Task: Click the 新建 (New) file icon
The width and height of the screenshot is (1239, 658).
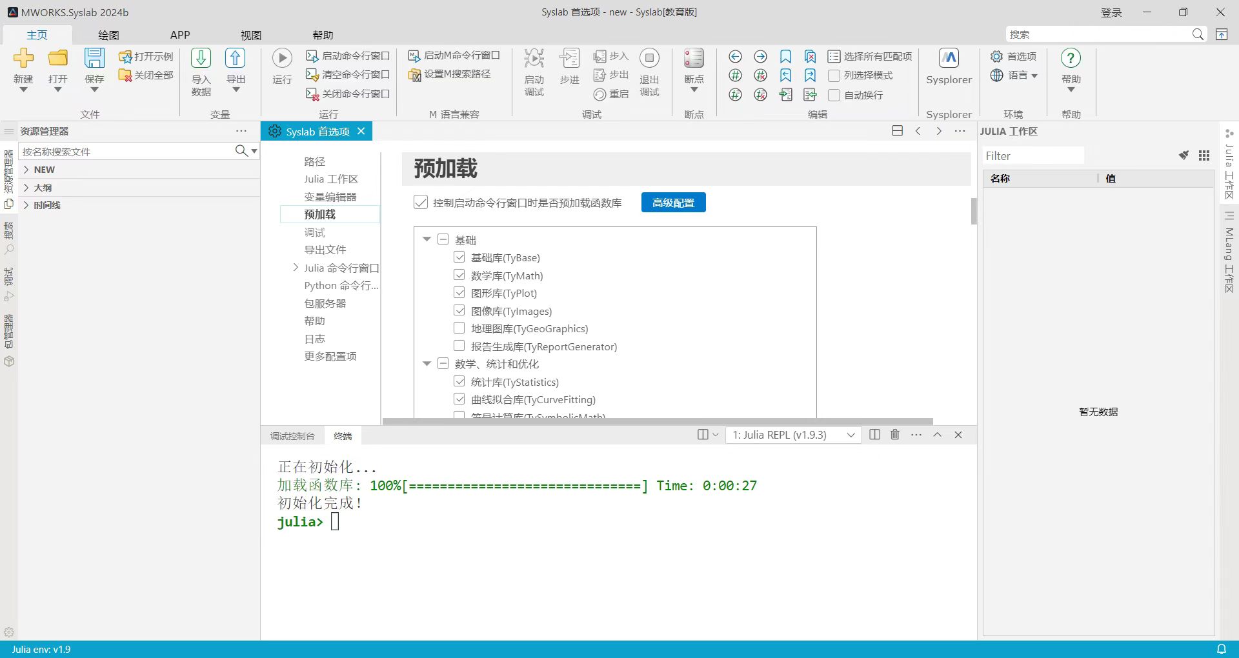Action: tap(23, 58)
